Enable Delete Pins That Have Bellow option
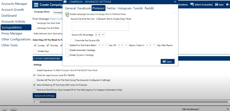The image size is (230, 111). (67, 45)
